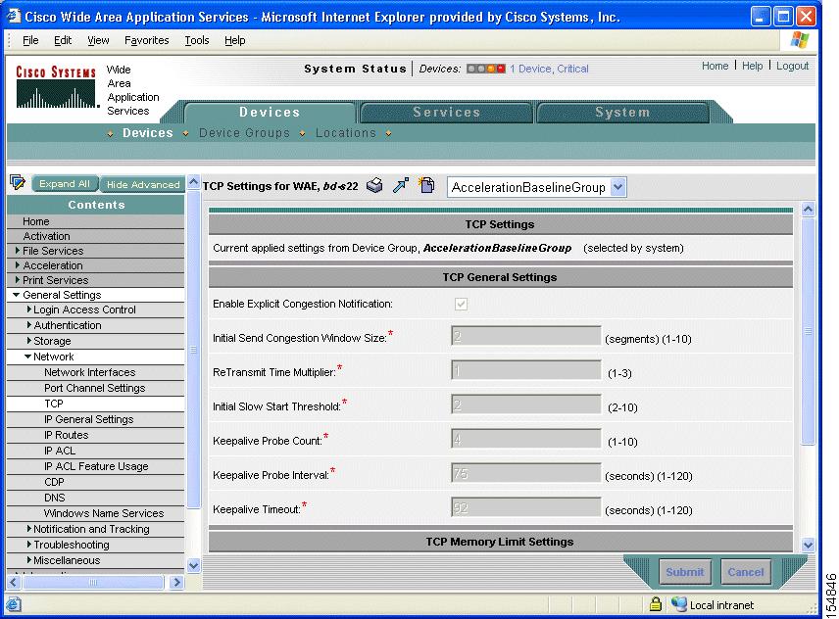Open the 1 Device, Critical link
The image size is (839, 619).
[x=549, y=69]
